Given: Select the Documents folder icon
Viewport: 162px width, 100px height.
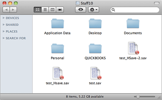Looking at the screenshot, I should click(133, 23).
